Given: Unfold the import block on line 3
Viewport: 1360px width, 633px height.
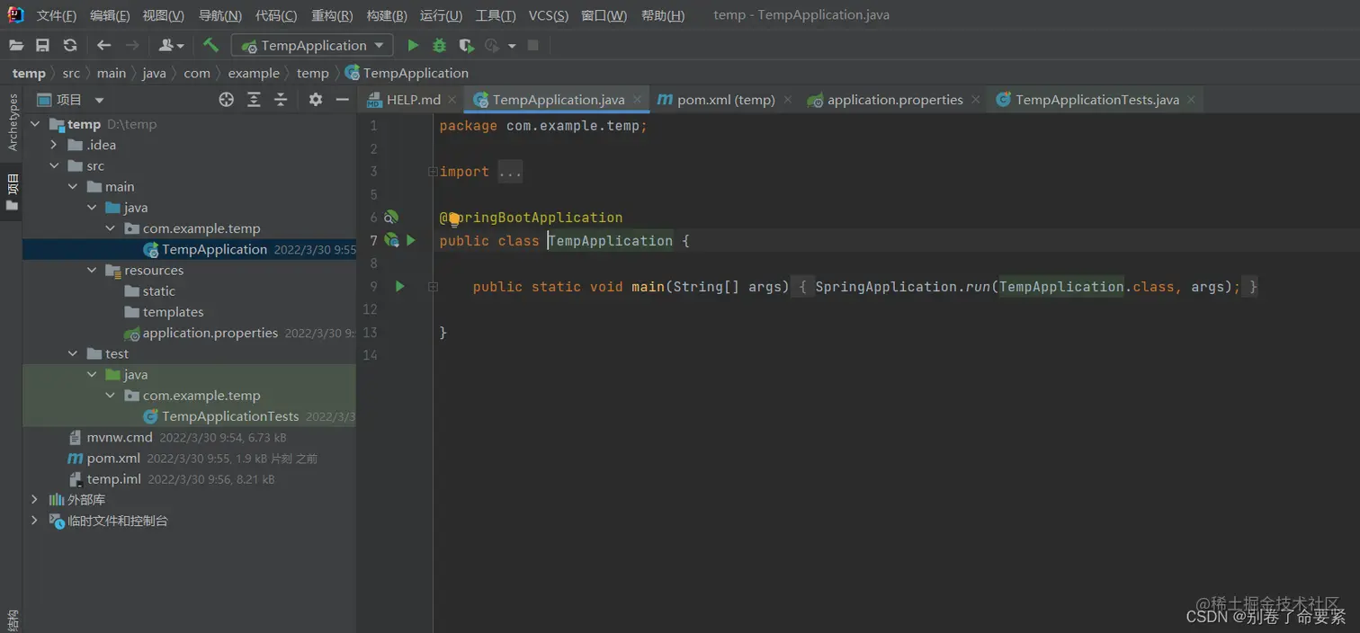Looking at the screenshot, I should pyautogui.click(x=433, y=171).
